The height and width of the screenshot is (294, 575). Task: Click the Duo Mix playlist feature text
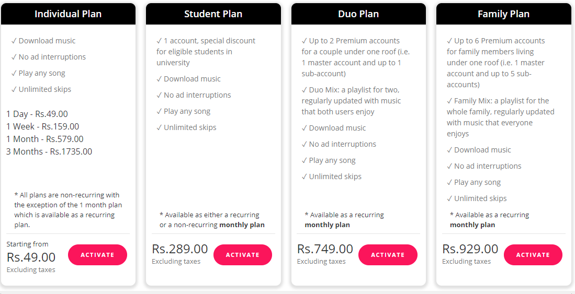(x=351, y=101)
